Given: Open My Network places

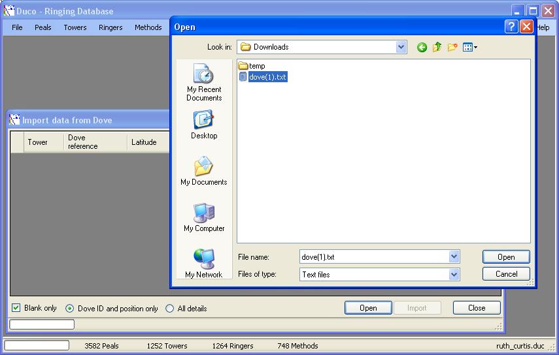Looking at the screenshot, I should pyautogui.click(x=204, y=264).
